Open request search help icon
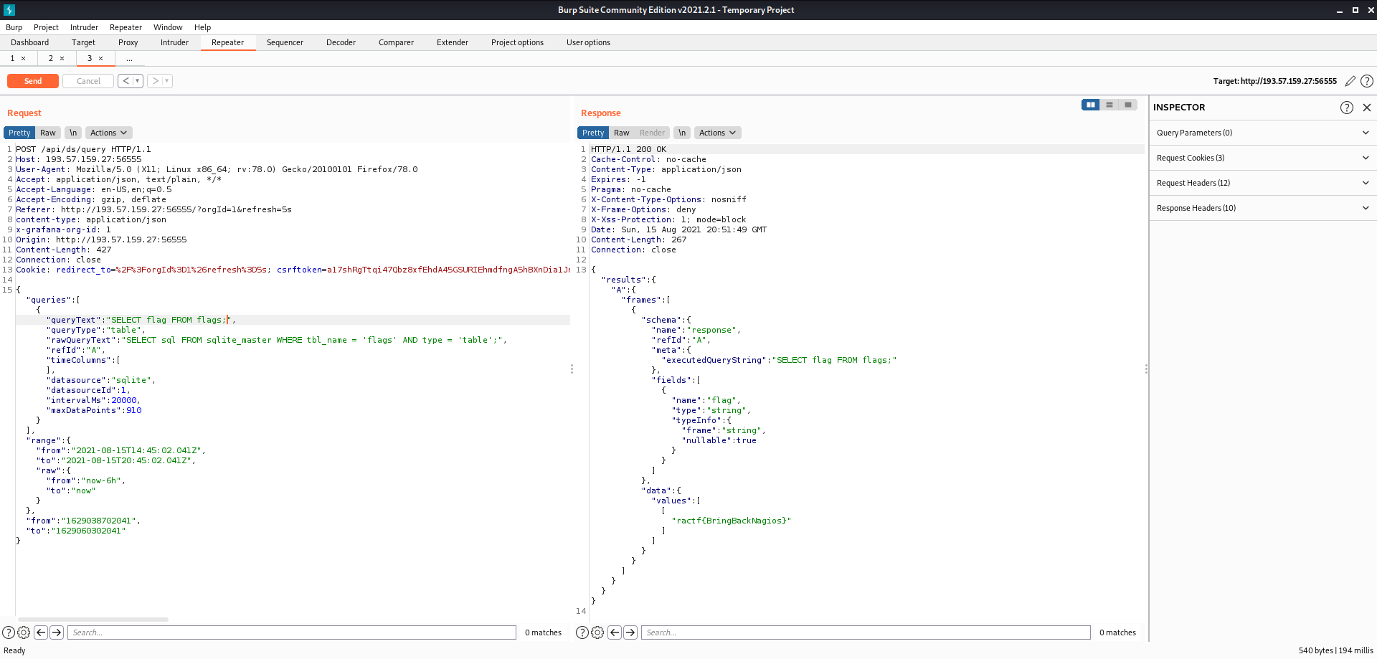This screenshot has height=659, width=1377. click(9, 632)
